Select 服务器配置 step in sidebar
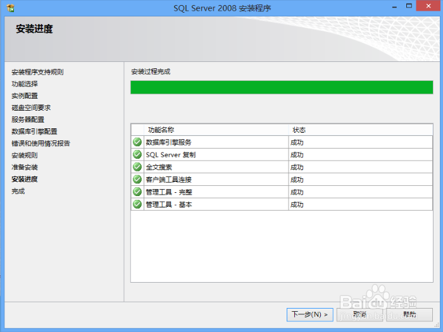The height and width of the screenshot is (332, 443). [28, 120]
